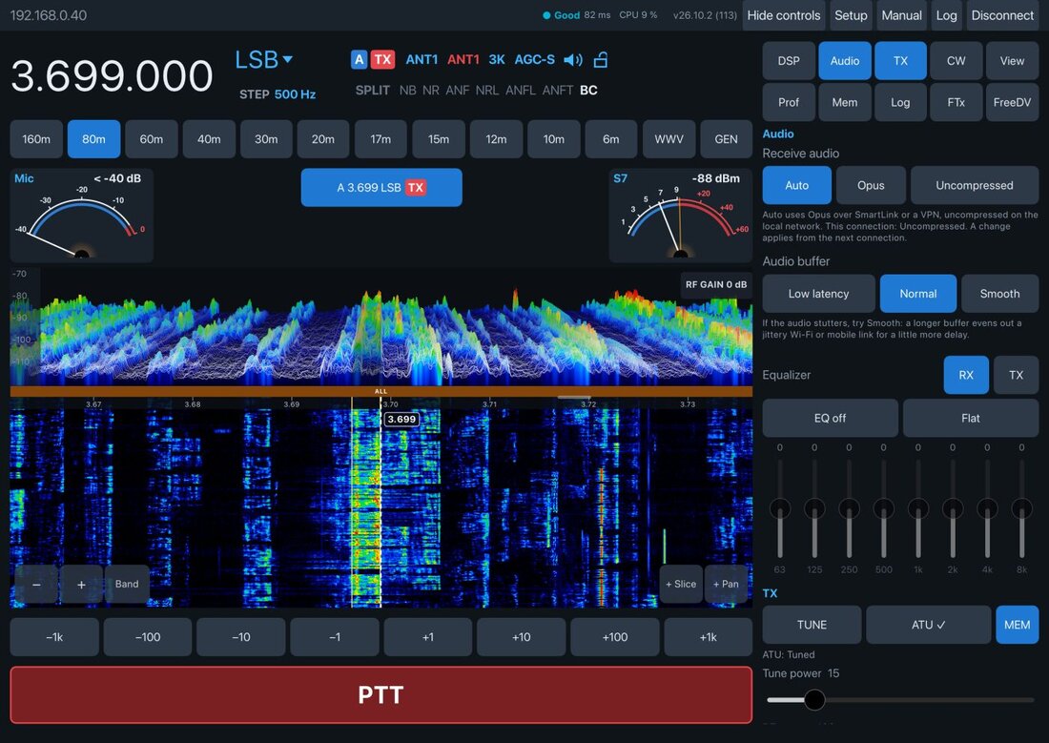Change the 3K filter width
The width and height of the screenshot is (1049, 743).
pyautogui.click(x=497, y=59)
